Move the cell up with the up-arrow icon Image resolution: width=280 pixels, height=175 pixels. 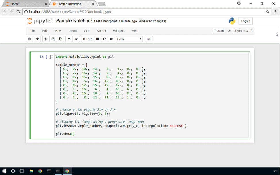click(69, 39)
